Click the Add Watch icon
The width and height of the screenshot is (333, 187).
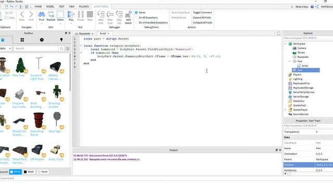click(x=128, y=15)
